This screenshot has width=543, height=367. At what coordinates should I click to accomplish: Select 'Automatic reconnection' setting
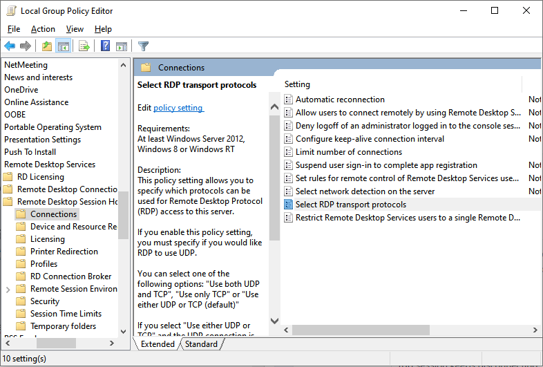(340, 100)
